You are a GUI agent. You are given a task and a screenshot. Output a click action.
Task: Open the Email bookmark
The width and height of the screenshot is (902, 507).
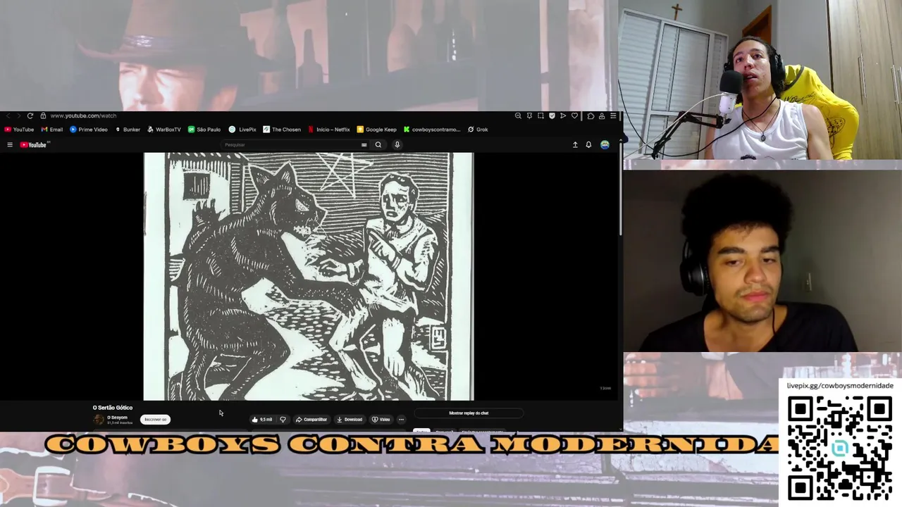coord(52,130)
